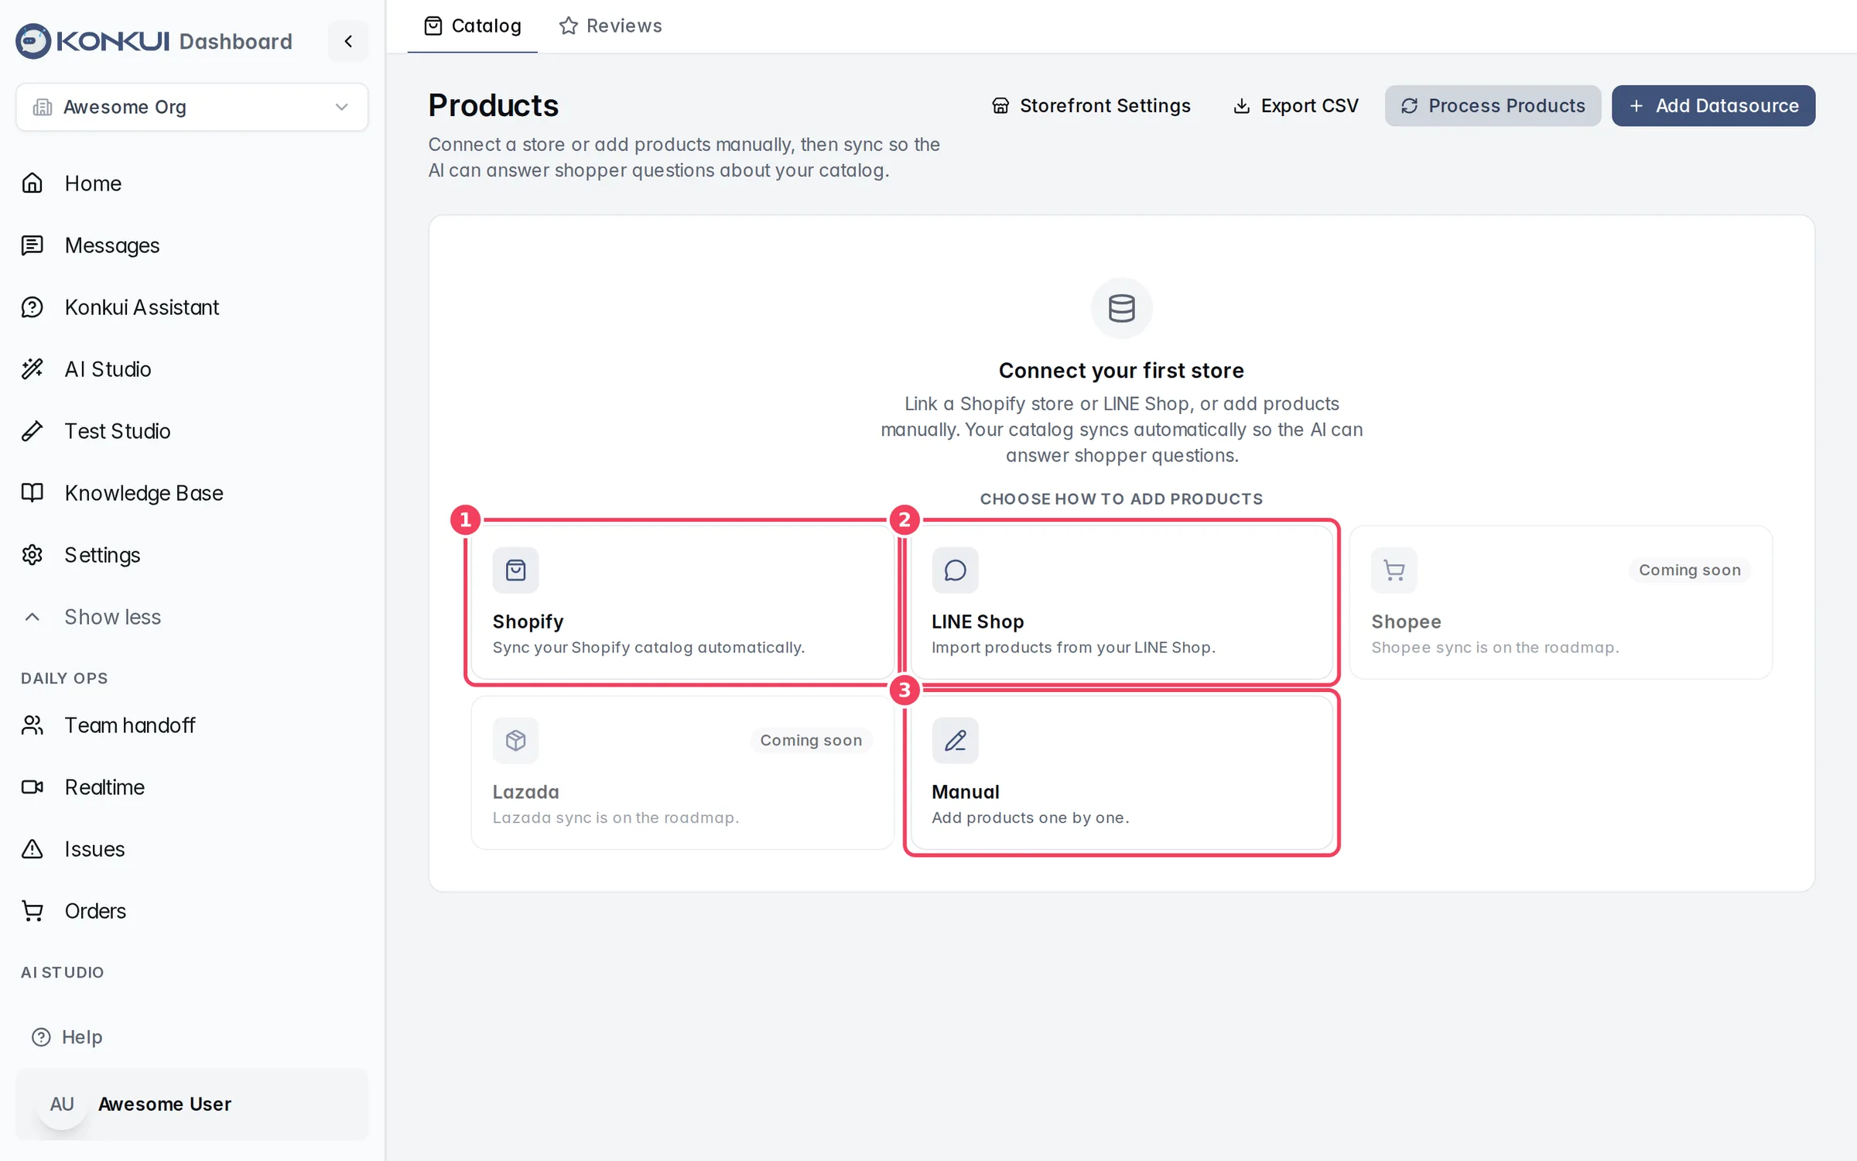The image size is (1857, 1161).
Task: Click Add Datasource button
Action: point(1714,106)
